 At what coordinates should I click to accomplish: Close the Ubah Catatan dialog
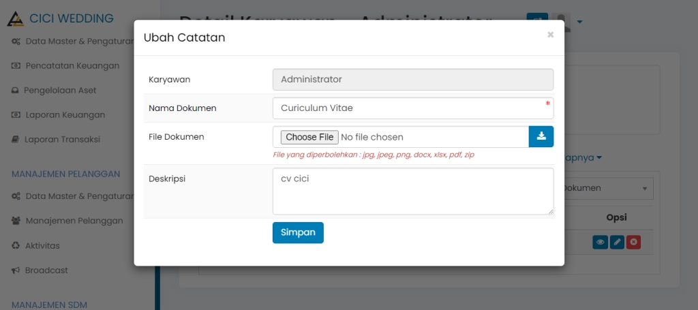550,35
